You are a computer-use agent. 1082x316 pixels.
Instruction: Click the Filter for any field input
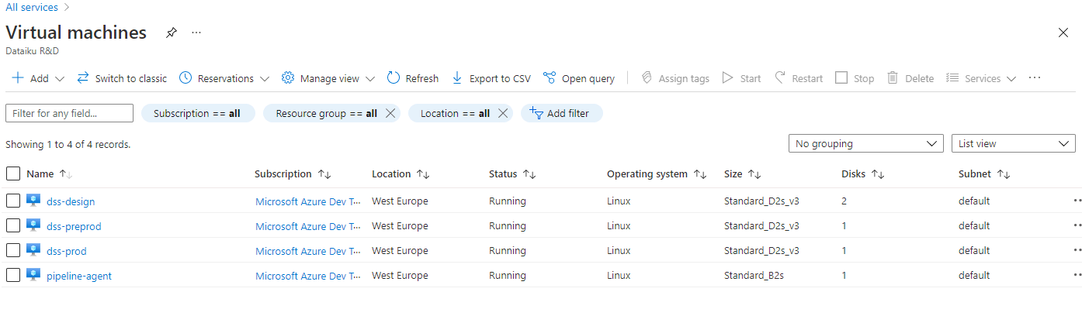[x=69, y=113]
